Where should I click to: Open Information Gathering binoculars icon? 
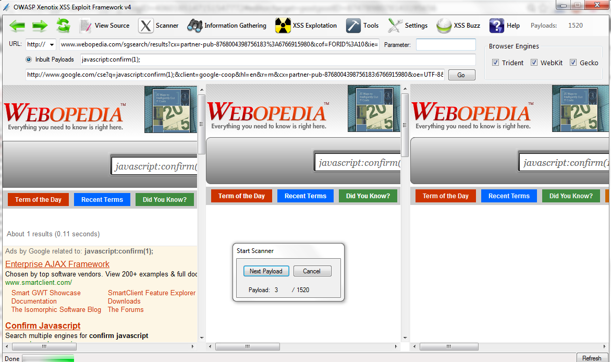coord(194,26)
